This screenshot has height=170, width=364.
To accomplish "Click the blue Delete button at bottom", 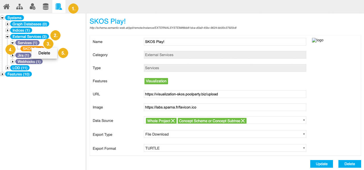I will click(x=350, y=164).
